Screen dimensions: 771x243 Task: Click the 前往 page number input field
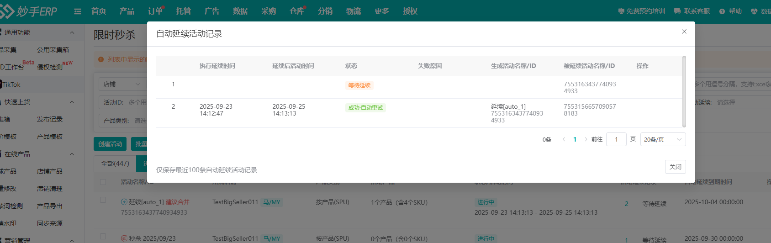click(x=616, y=139)
